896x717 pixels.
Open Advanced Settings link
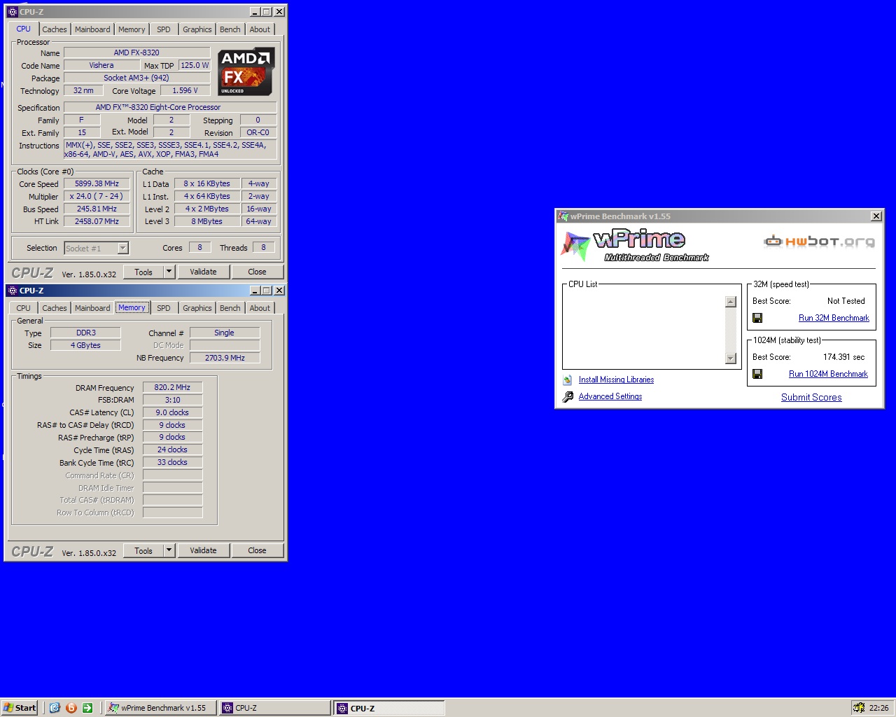click(x=610, y=396)
